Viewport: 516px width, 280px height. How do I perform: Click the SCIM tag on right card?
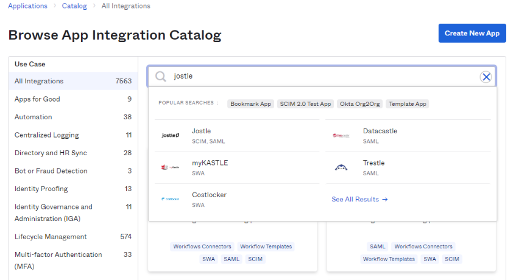(x=452, y=259)
